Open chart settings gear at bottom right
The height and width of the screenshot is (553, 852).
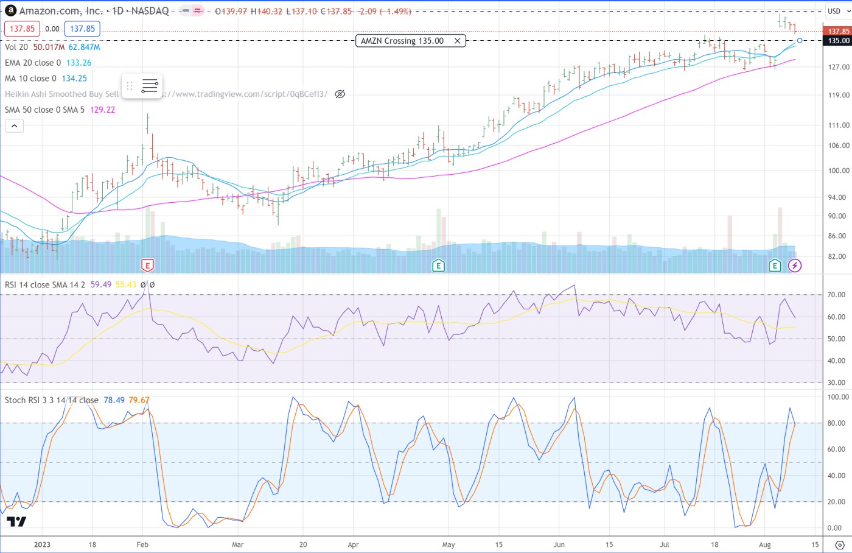839,544
